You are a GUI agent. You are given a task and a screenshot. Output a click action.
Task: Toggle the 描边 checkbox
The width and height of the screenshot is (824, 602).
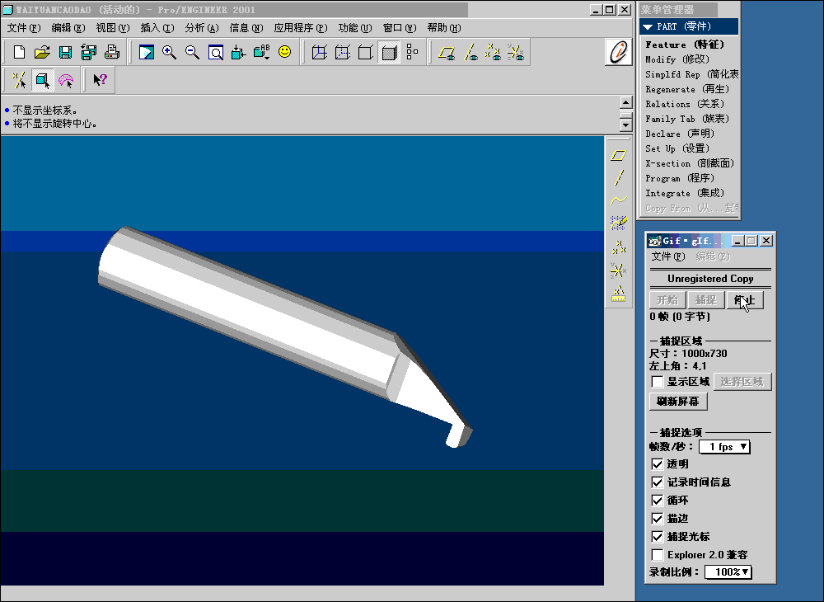(x=657, y=519)
